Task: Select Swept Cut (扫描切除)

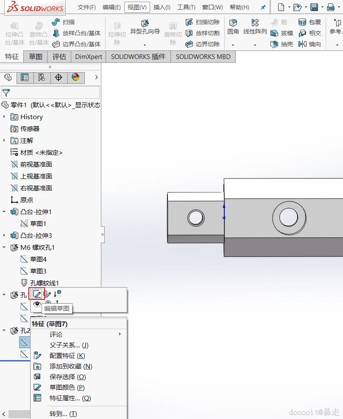Action: coord(203,22)
